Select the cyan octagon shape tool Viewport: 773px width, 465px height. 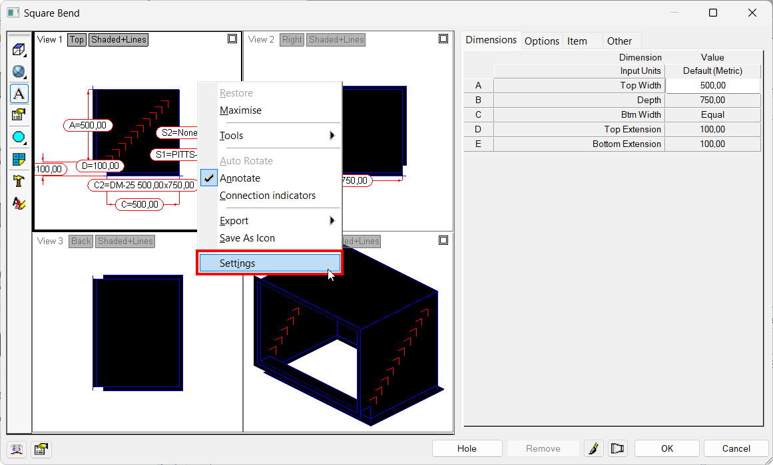18,137
